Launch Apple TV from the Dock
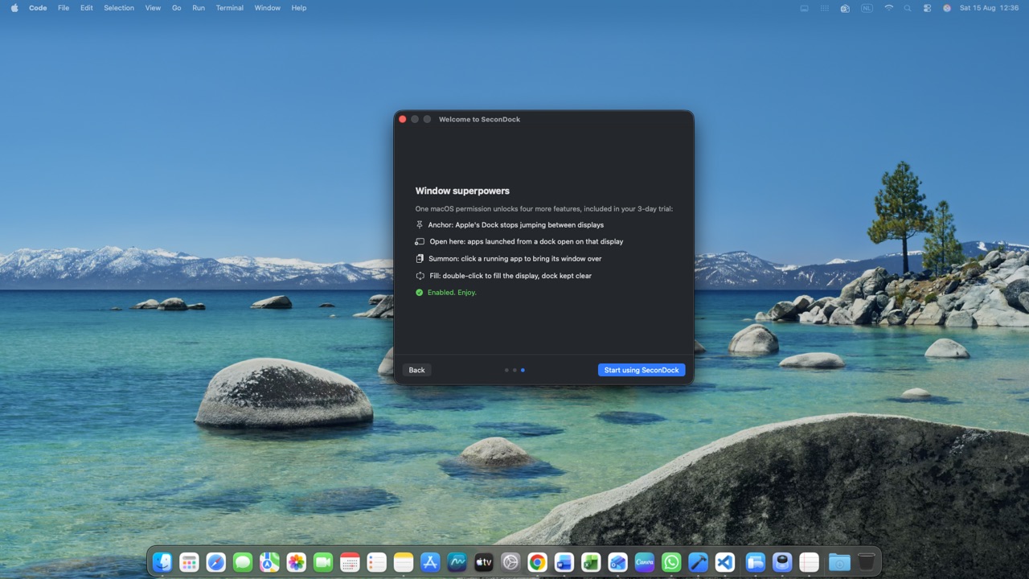1029x579 pixels. pos(484,562)
